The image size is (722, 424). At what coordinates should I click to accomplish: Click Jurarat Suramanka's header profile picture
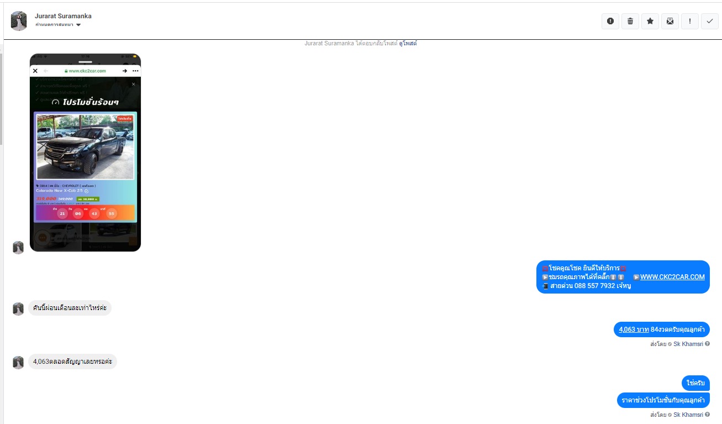(x=19, y=21)
